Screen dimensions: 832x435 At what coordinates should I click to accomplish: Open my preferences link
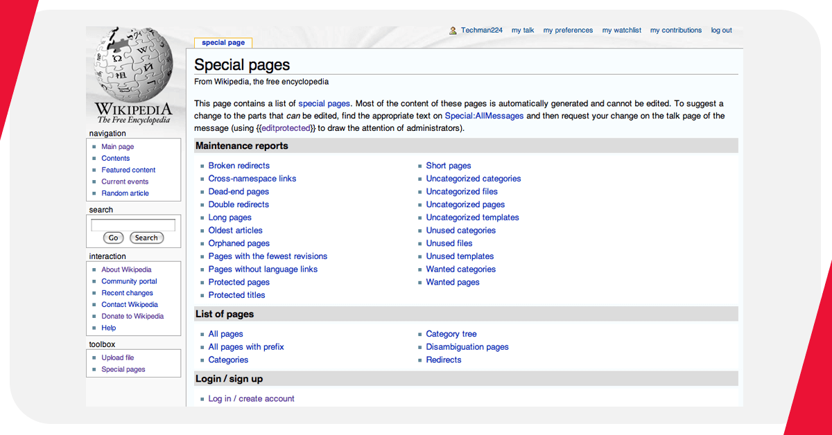coord(568,30)
